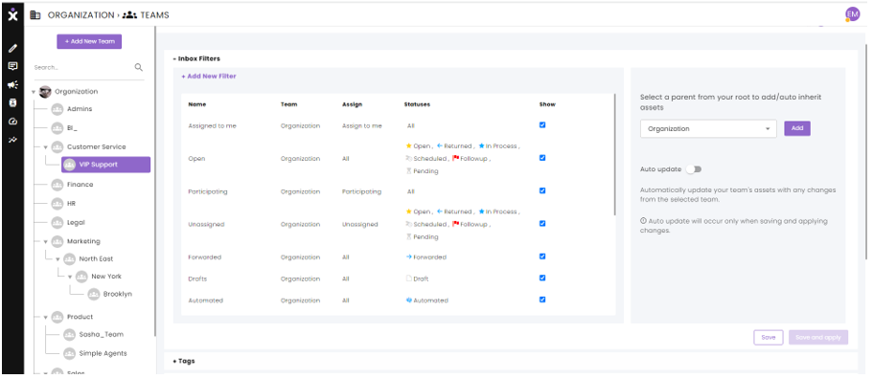Open the EM user avatar menu
This screenshot has width=873, height=379.
tap(852, 14)
